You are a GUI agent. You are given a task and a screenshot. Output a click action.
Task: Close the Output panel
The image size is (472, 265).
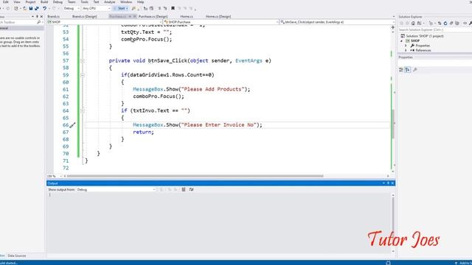tap(392, 183)
